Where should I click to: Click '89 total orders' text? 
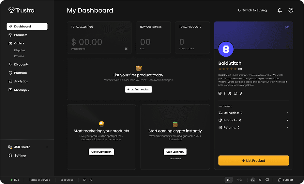(x=78, y=49)
